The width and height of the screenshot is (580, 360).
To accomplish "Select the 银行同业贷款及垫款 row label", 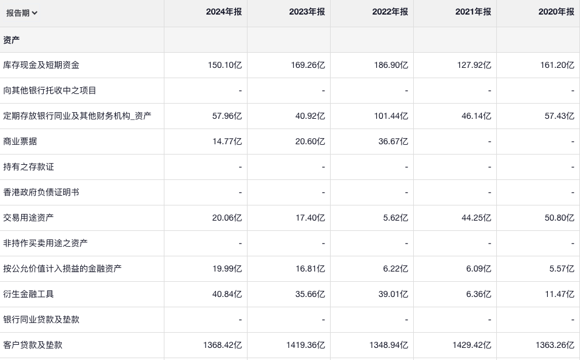I will (41, 319).
